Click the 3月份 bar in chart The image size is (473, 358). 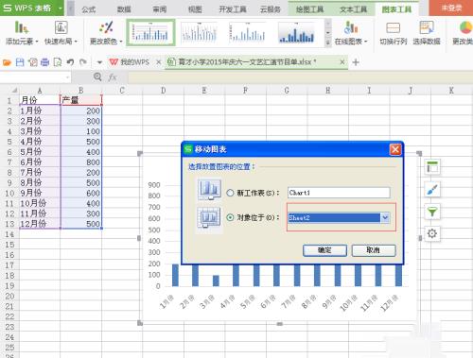(216, 281)
